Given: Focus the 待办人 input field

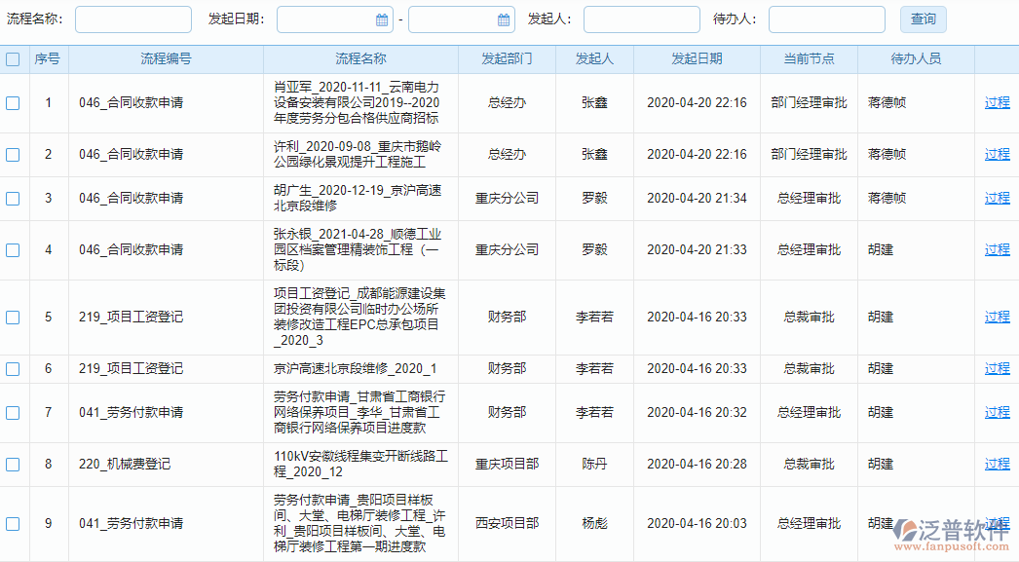Looking at the screenshot, I should [x=826, y=19].
